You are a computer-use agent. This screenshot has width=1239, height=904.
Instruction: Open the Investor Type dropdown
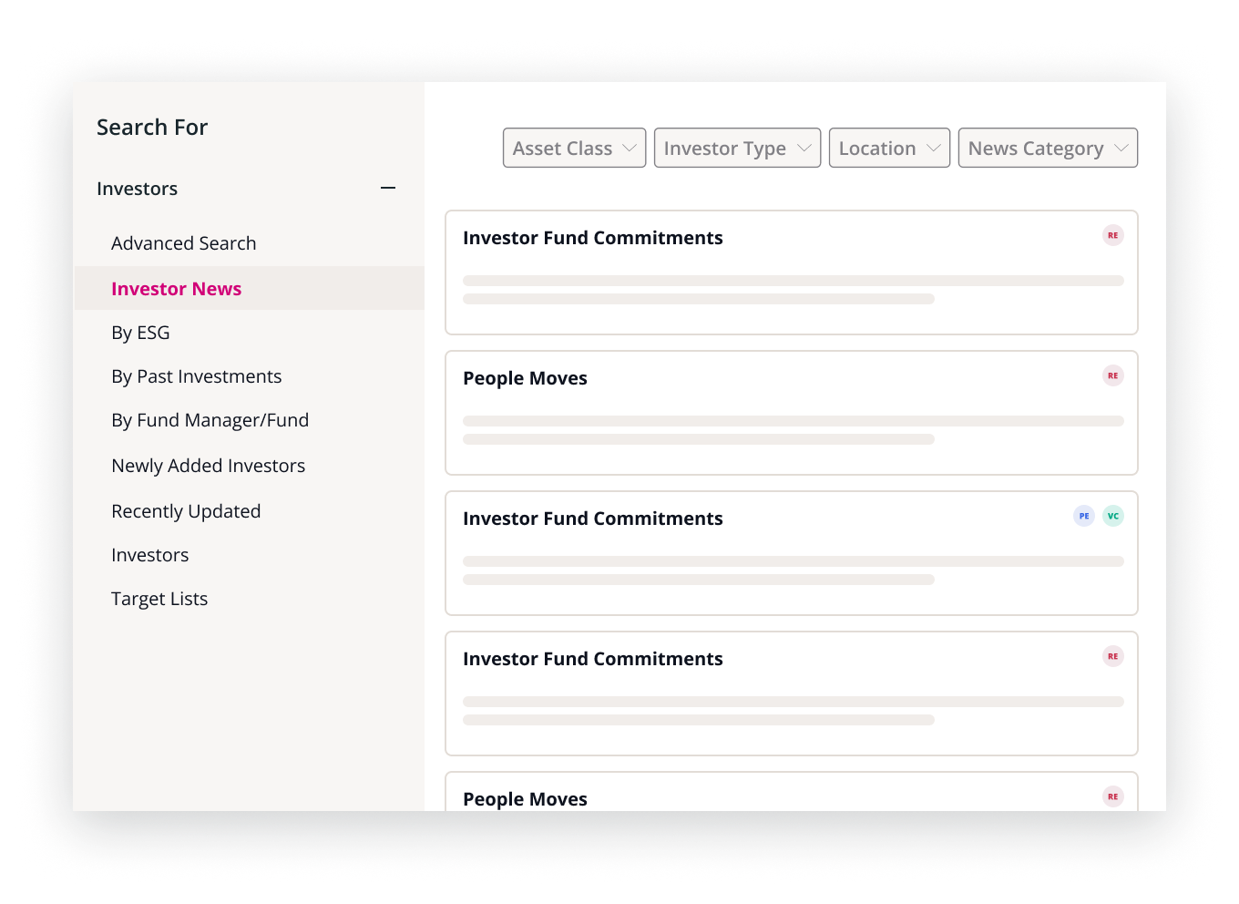click(736, 147)
